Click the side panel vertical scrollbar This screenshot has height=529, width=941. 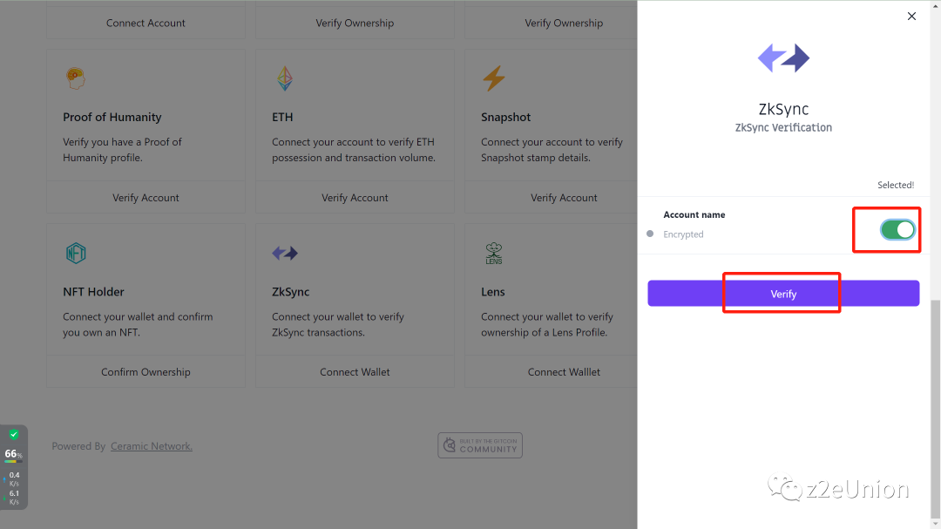[x=936, y=410]
